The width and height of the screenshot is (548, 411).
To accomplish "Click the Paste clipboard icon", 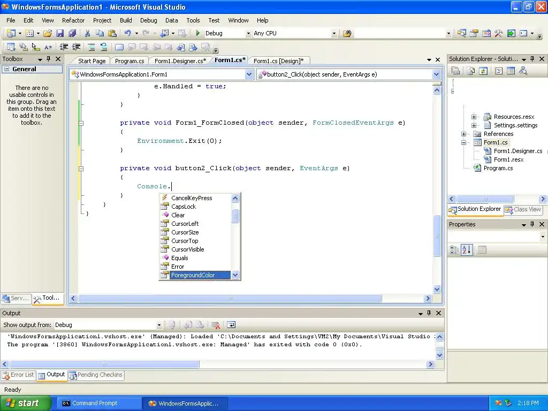I will point(112,33).
